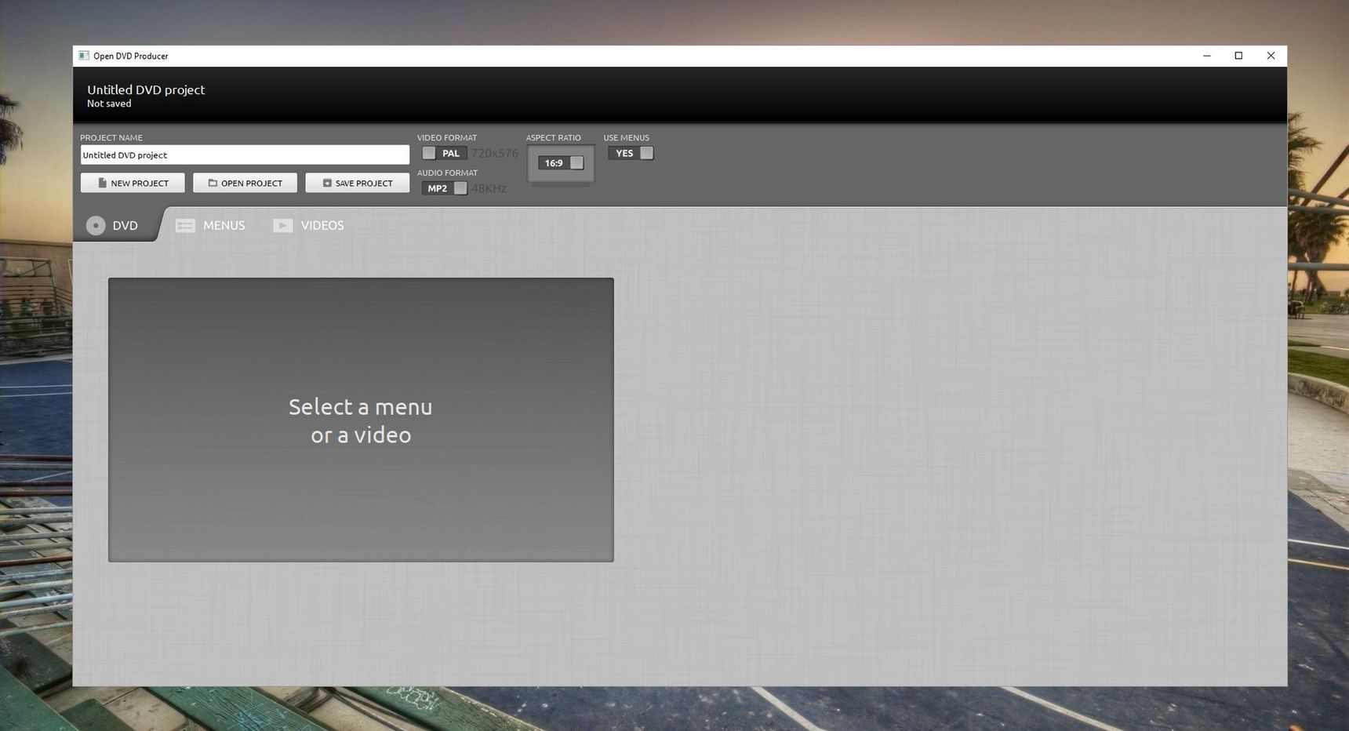Click the 'Untitled DVD project' header title

point(146,89)
